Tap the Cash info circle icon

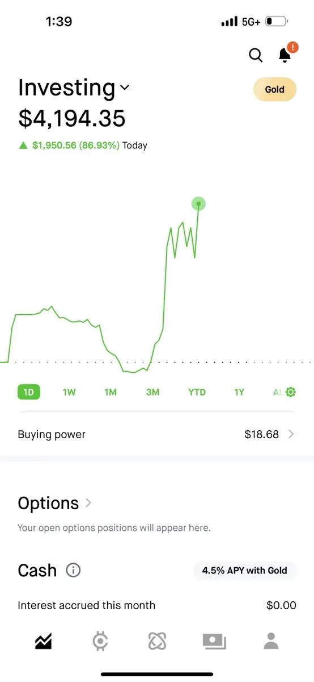[73, 570]
